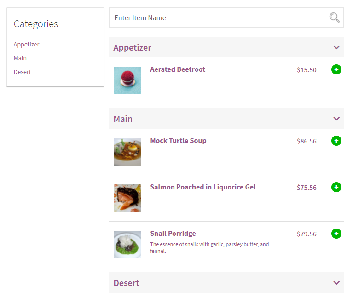
Task: Focus the Enter Item Name search field
Action: point(226,17)
